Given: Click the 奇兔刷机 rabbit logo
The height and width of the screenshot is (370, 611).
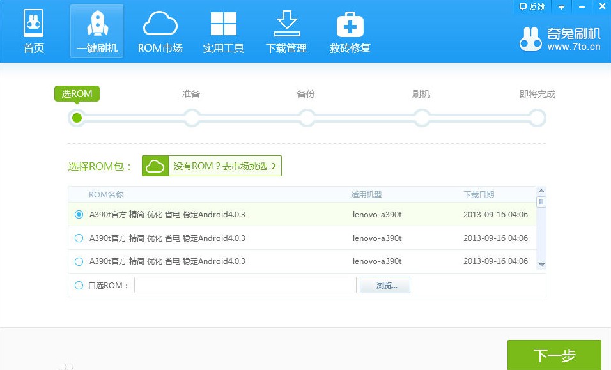Looking at the screenshot, I should coord(530,40).
